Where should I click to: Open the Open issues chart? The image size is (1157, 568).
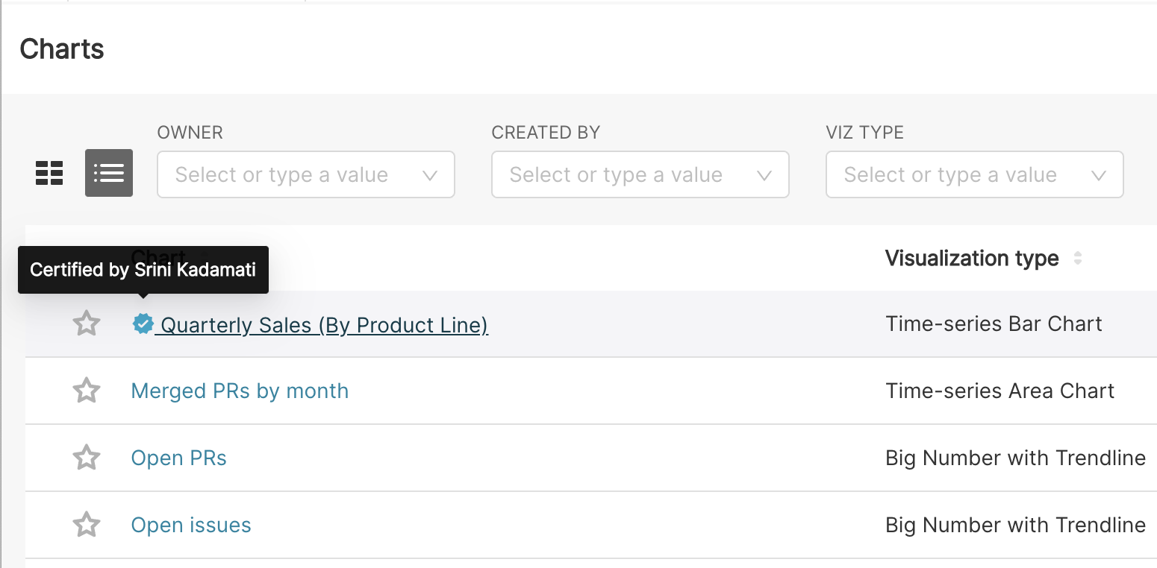(x=190, y=524)
